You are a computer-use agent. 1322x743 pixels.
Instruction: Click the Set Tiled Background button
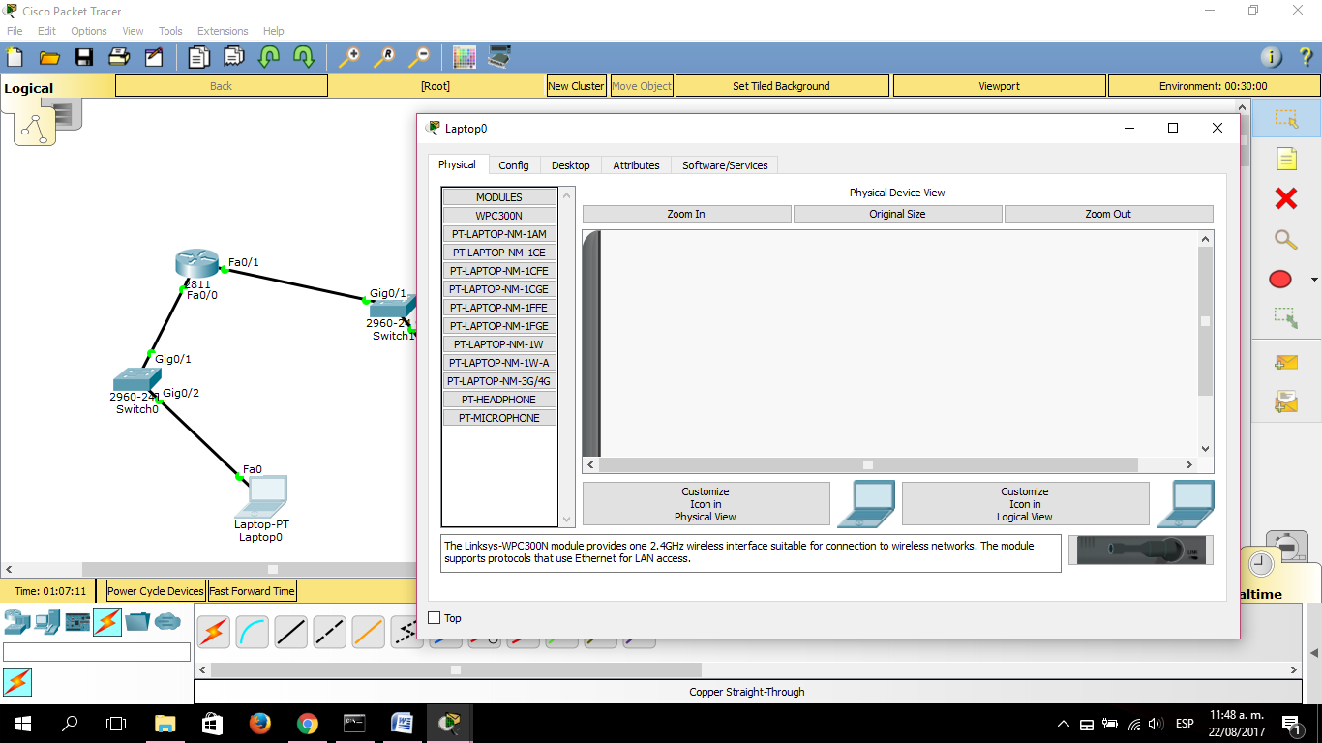coord(781,85)
